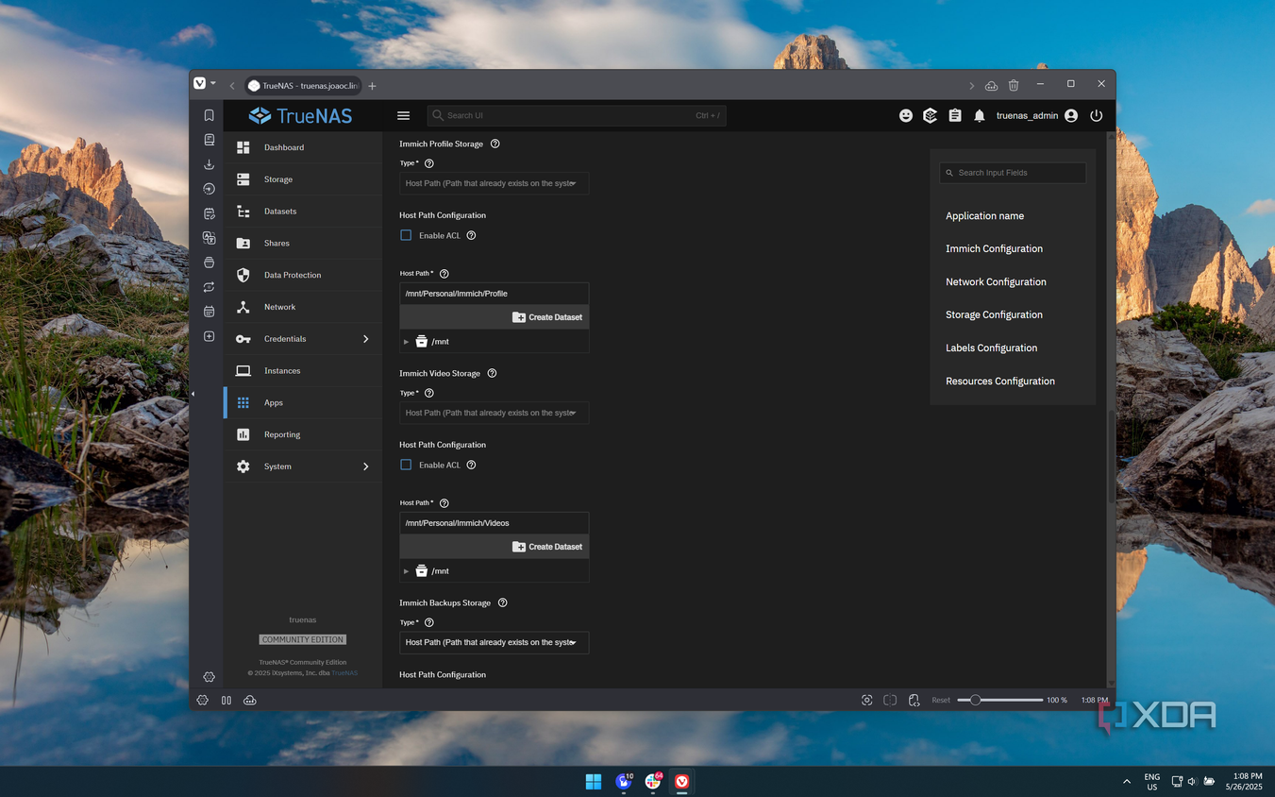
Task: Click the Send Feedback smiley icon
Action: pyautogui.click(x=906, y=115)
